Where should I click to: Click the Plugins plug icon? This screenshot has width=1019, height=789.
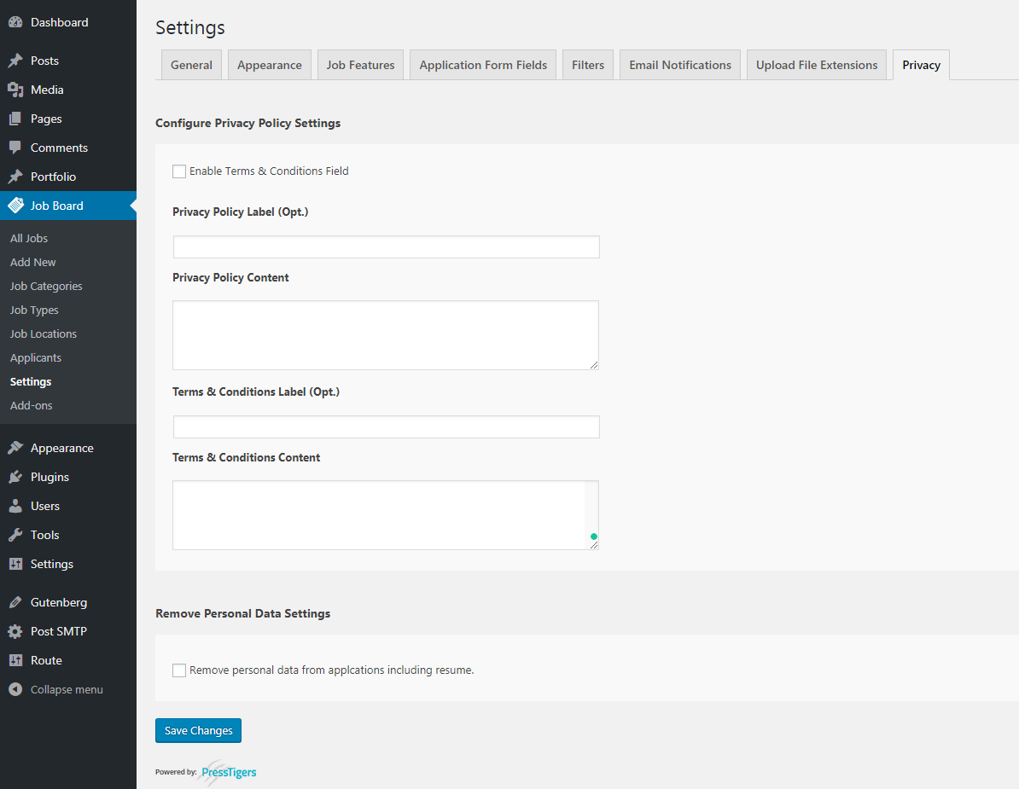point(15,477)
